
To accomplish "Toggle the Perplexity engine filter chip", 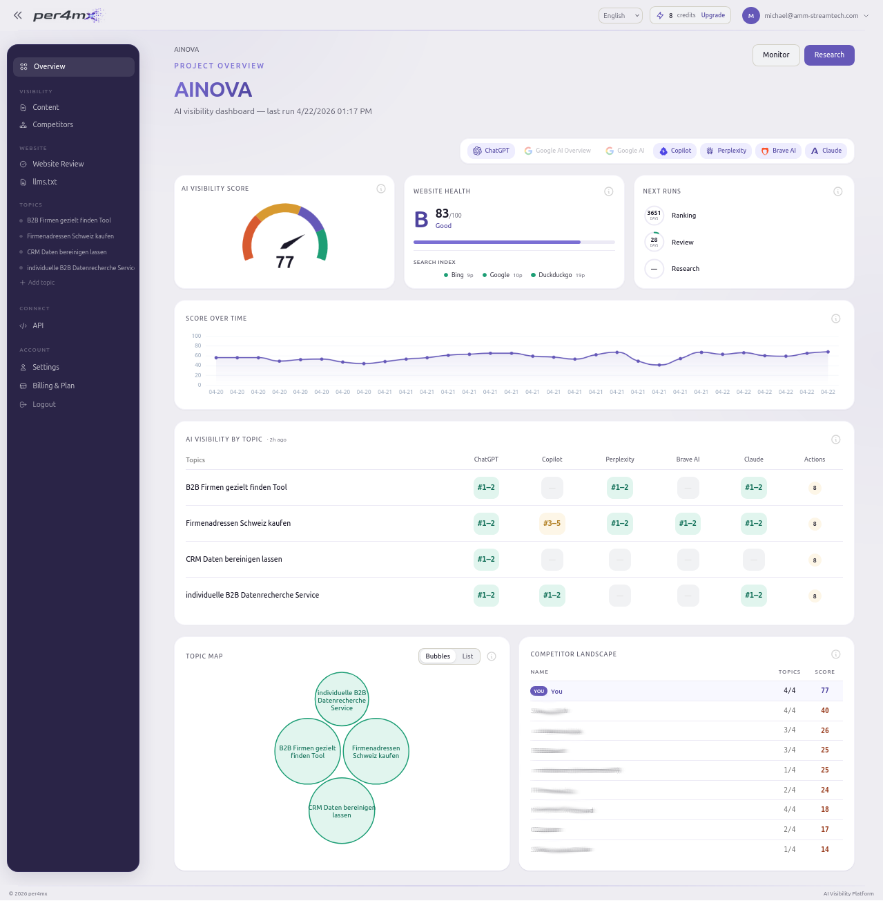I will pos(726,151).
